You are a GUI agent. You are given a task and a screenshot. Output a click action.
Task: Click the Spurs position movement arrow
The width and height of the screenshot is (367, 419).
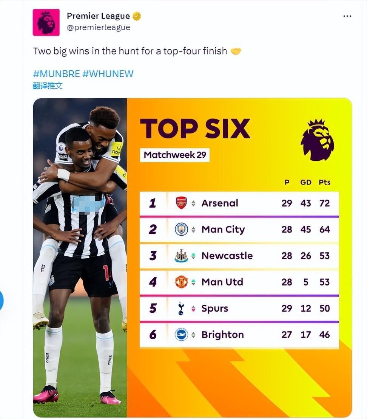[193, 309]
